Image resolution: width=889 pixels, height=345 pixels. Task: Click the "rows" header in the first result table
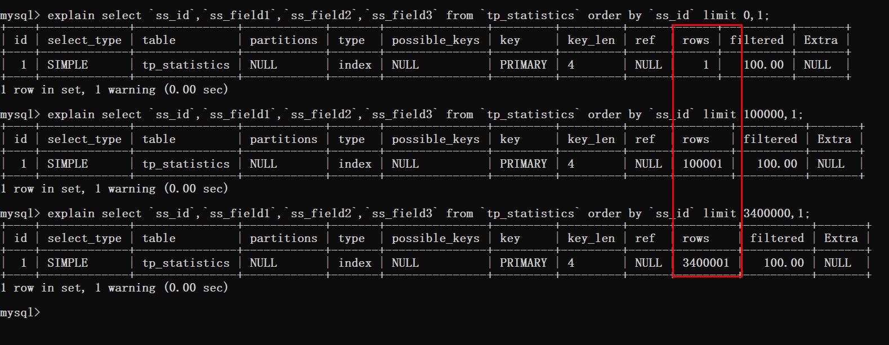pos(696,40)
